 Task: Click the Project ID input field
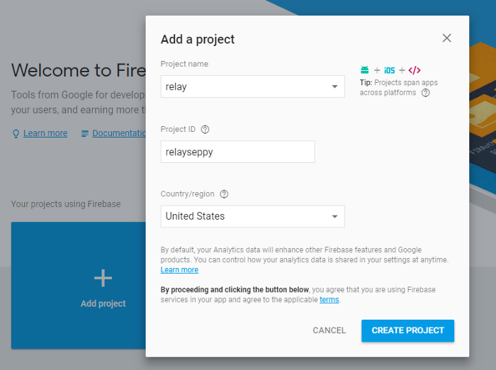(237, 152)
